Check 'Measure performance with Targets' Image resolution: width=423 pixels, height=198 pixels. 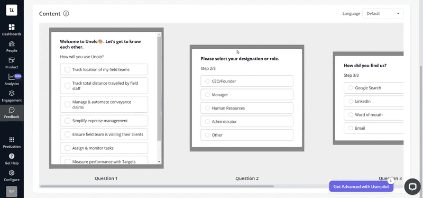tap(68, 161)
